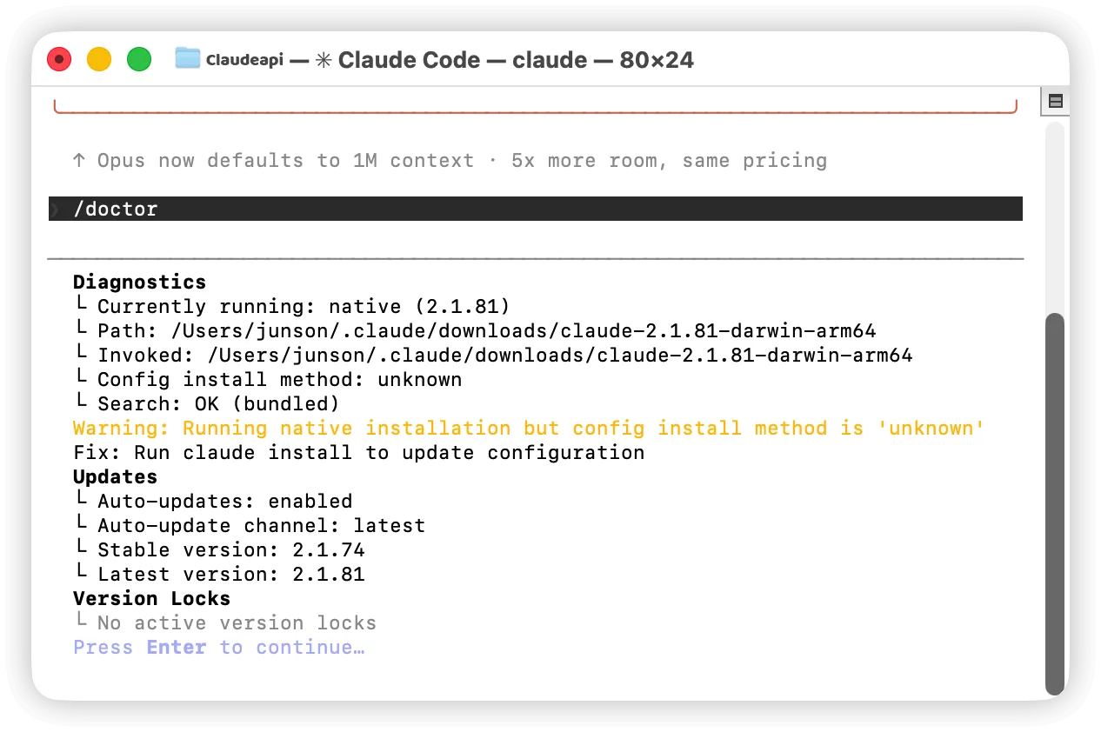Click the branch marker beside Search: OK
The height and width of the screenshot is (732, 1101).
pyautogui.click(x=81, y=400)
